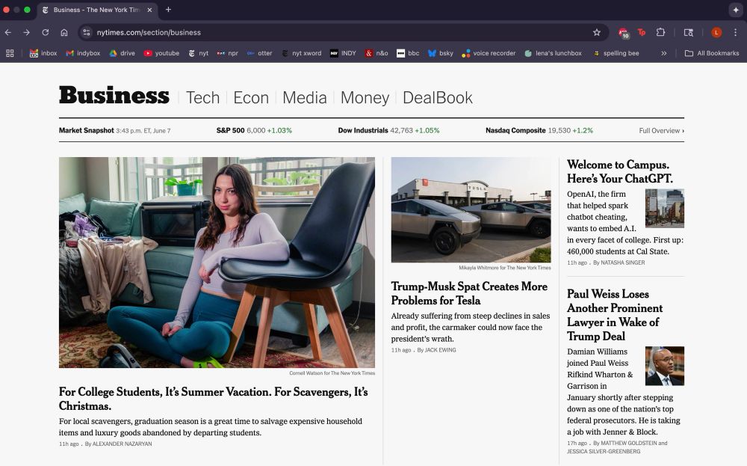Go back to the previous page
747x466 pixels.
coord(8,32)
